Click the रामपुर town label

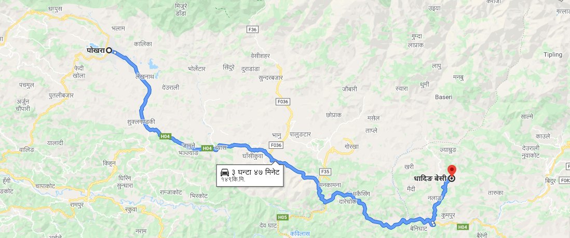point(77,205)
